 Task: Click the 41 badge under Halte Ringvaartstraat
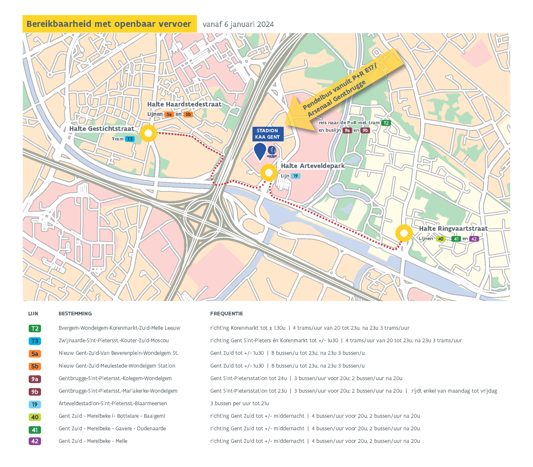(x=456, y=239)
